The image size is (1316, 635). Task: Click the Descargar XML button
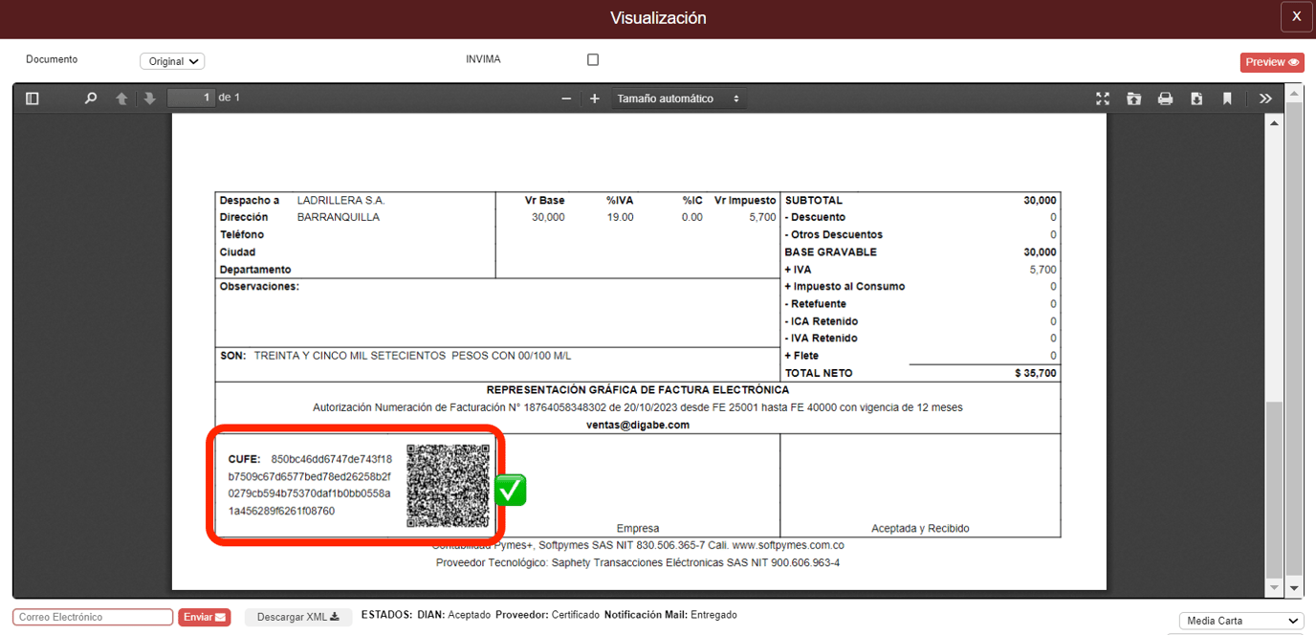tap(298, 617)
